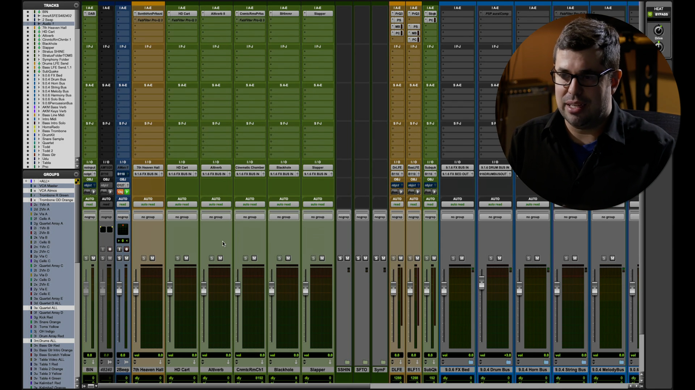Open the Groups list dropdown menu

pyautogui.click(x=76, y=174)
